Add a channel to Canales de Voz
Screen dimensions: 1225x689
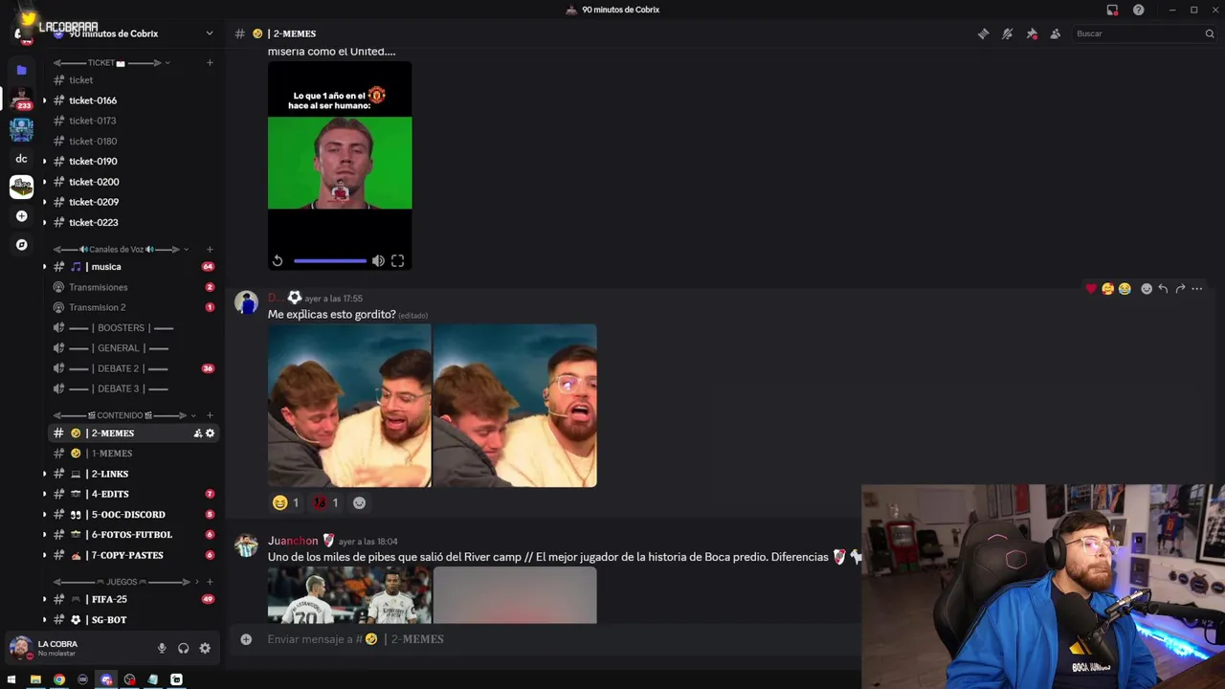[x=210, y=250]
